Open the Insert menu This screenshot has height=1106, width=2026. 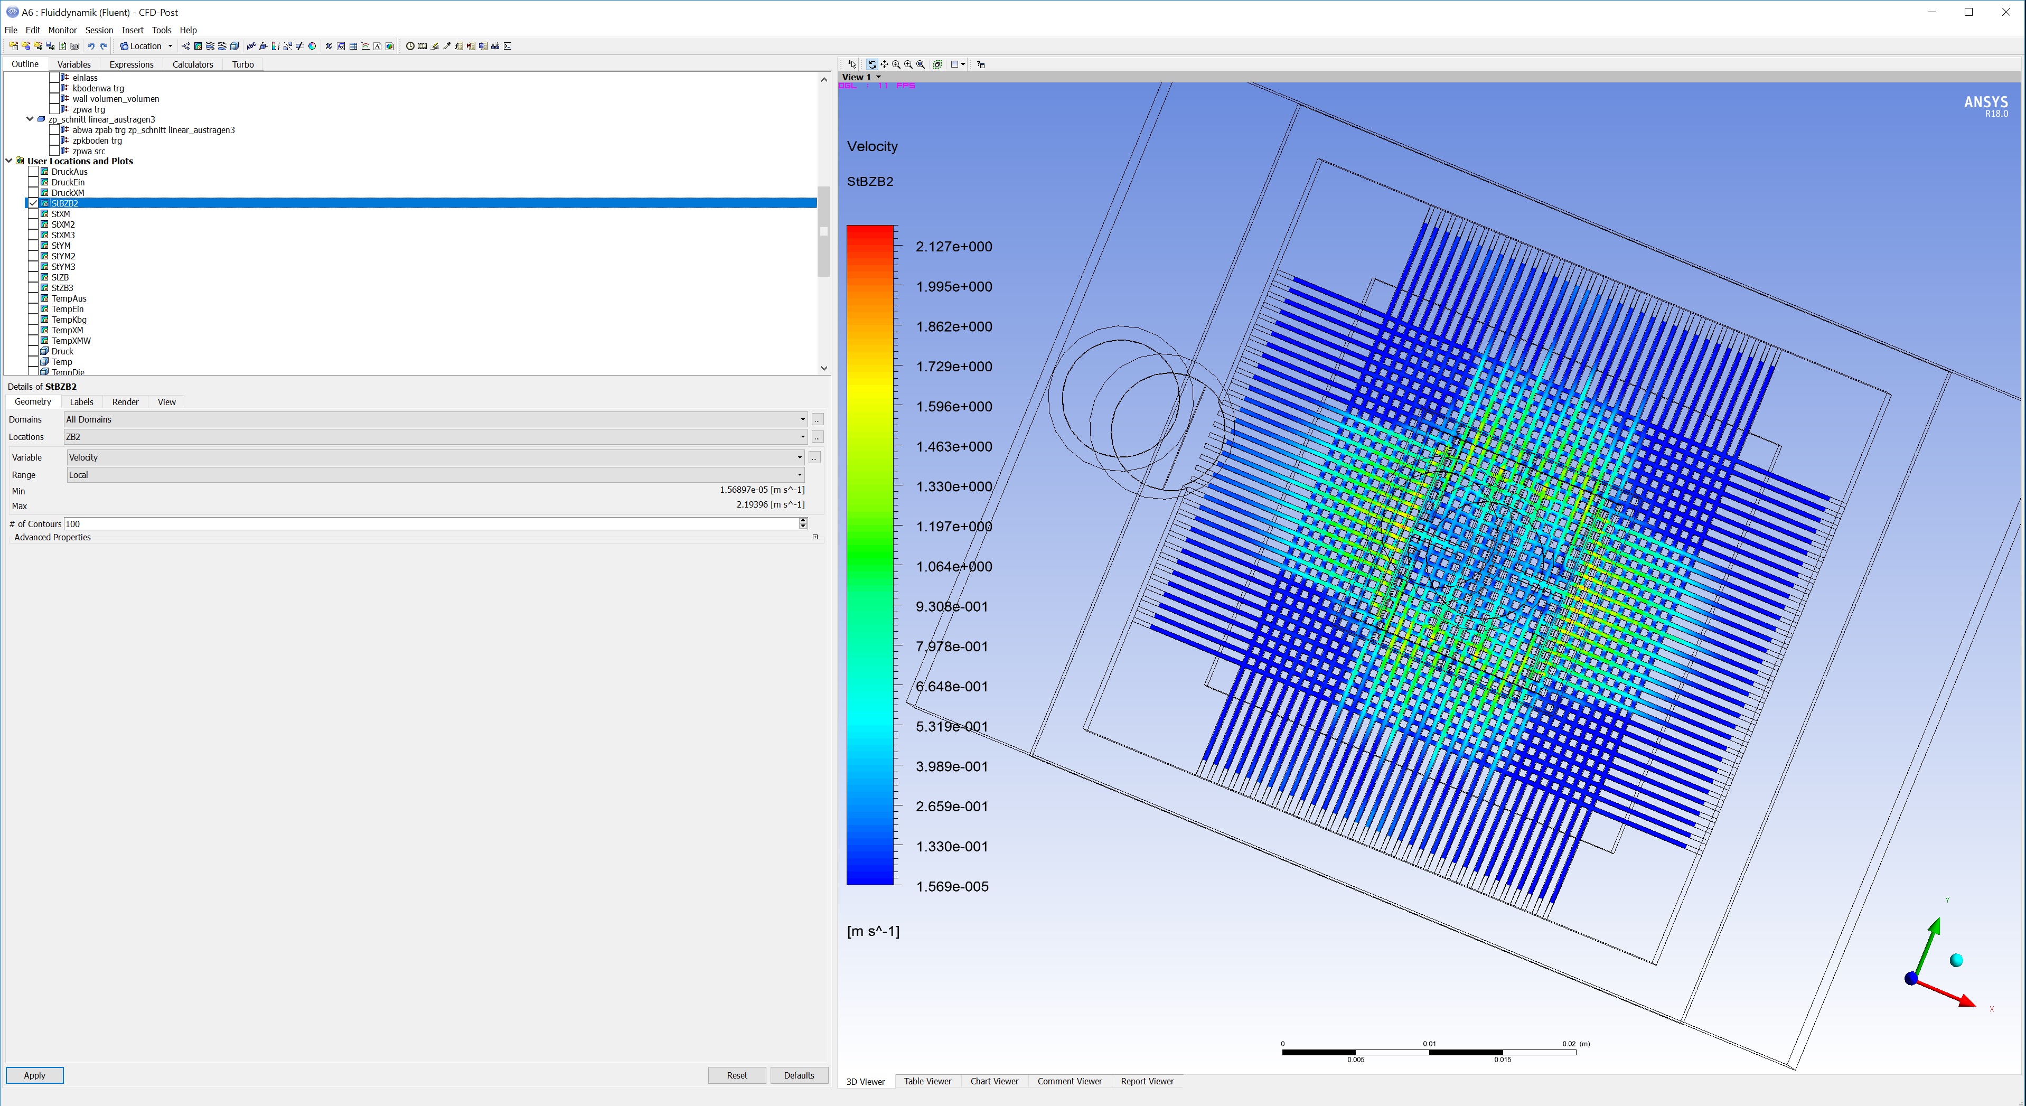[x=132, y=30]
